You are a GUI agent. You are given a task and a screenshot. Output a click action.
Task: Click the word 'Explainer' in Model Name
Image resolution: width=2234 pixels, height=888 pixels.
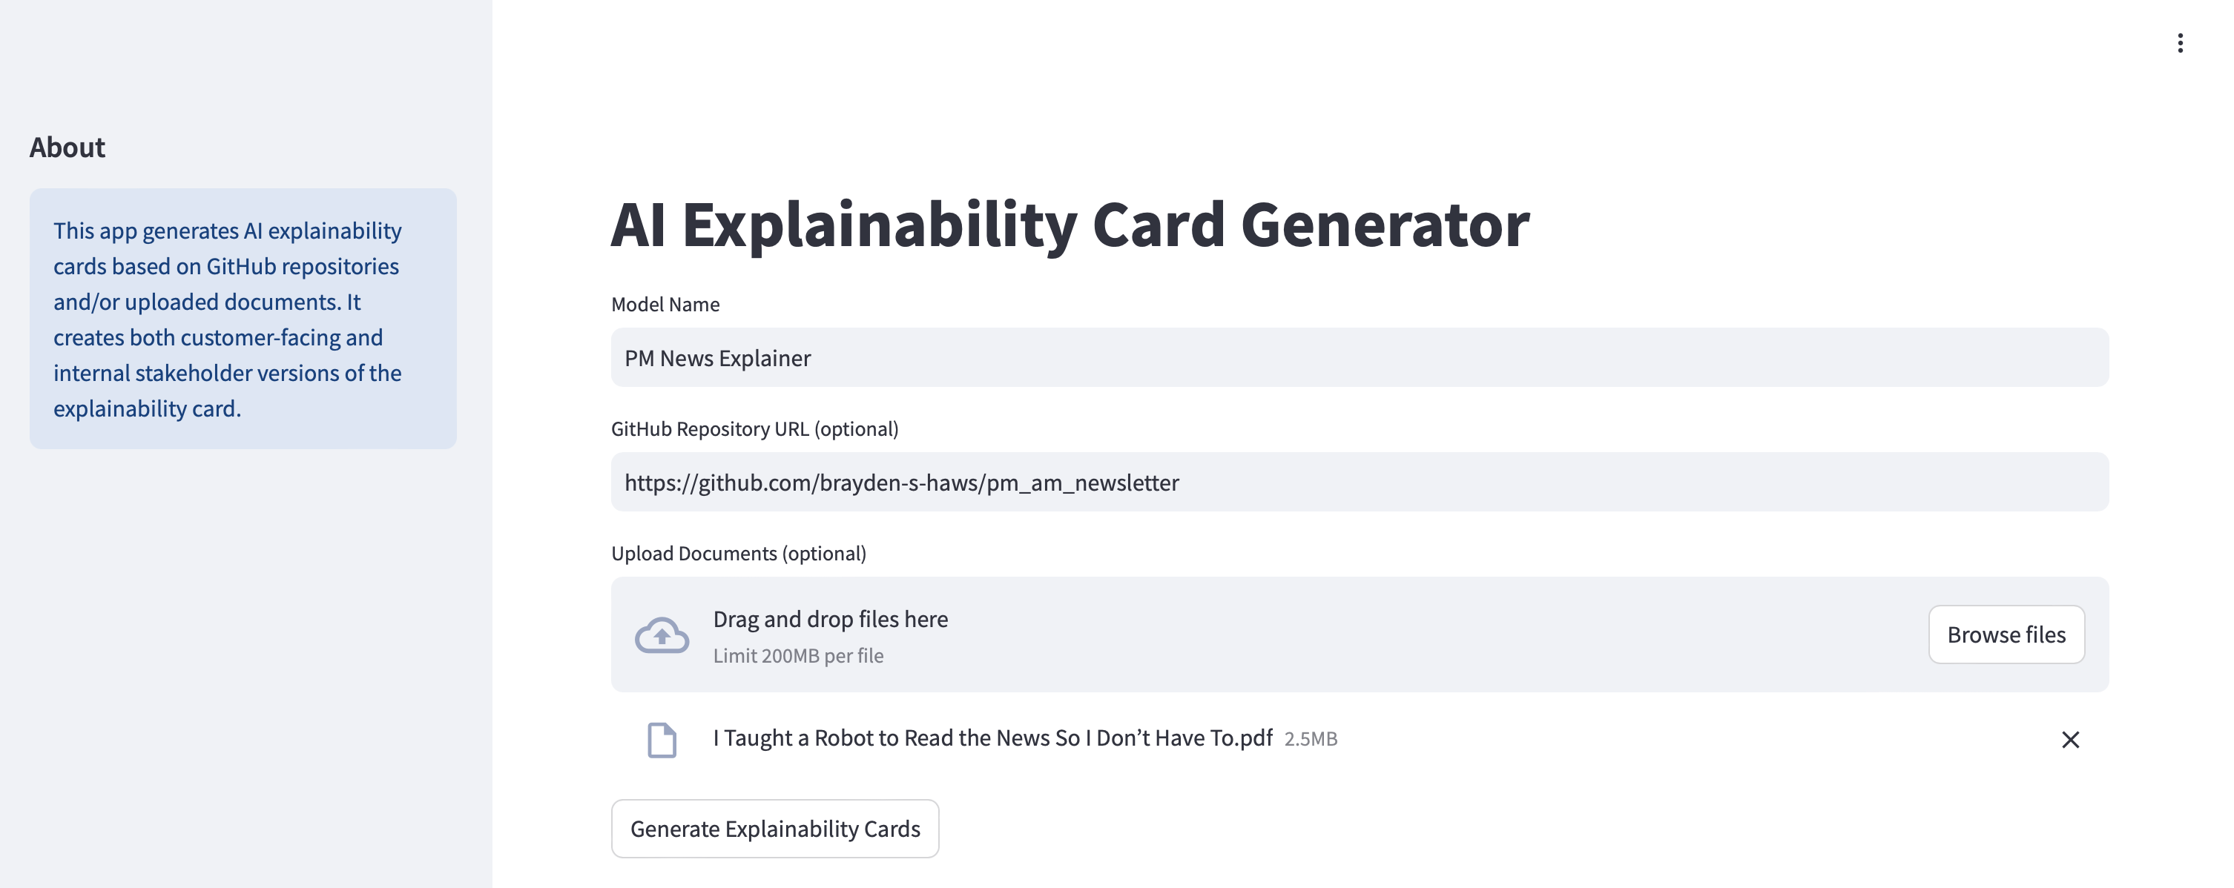(x=770, y=359)
